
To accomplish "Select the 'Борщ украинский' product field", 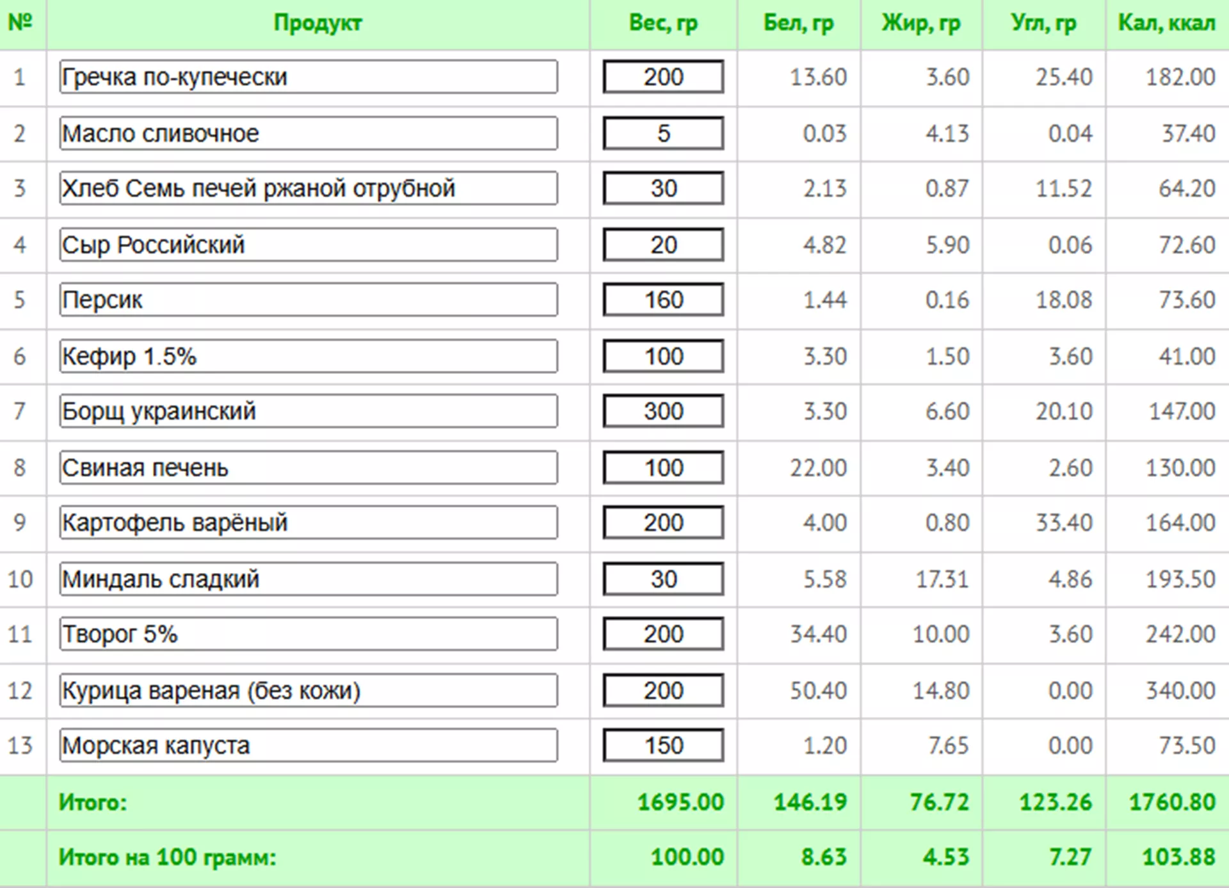I will pos(308,411).
